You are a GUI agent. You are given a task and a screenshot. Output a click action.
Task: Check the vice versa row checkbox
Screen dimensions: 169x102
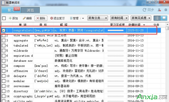pos(4,35)
